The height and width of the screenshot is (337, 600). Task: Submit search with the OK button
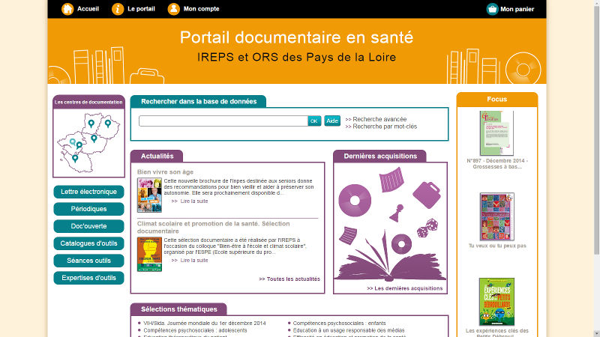(x=314, y=121)
